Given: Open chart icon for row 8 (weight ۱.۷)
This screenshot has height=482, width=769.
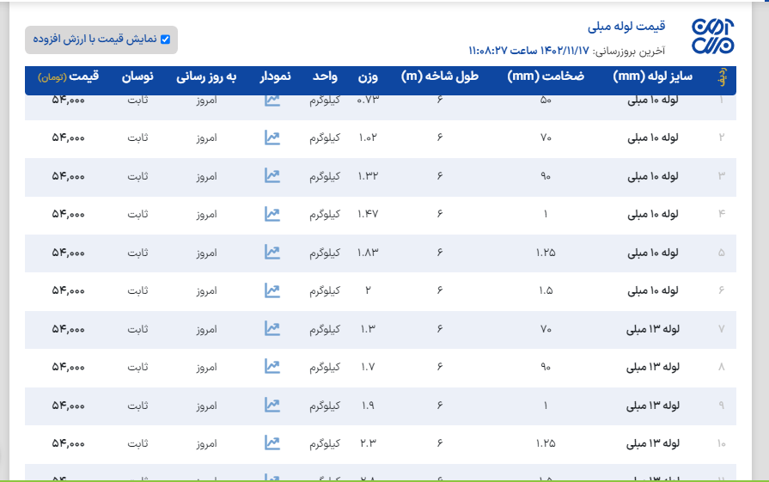Looking at the screenshot, I should 272,367.
